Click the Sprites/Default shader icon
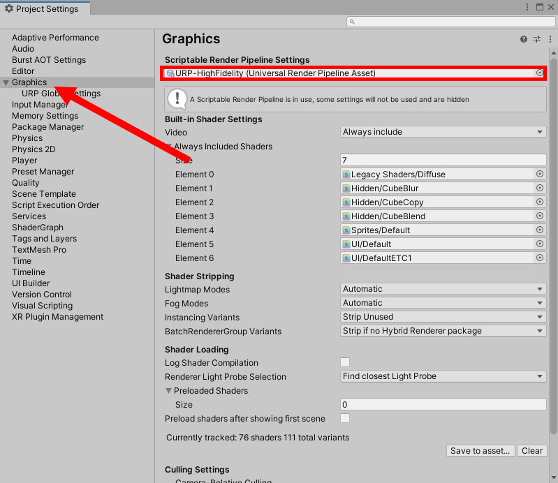The image size is (558, 483). pos(346,230)
